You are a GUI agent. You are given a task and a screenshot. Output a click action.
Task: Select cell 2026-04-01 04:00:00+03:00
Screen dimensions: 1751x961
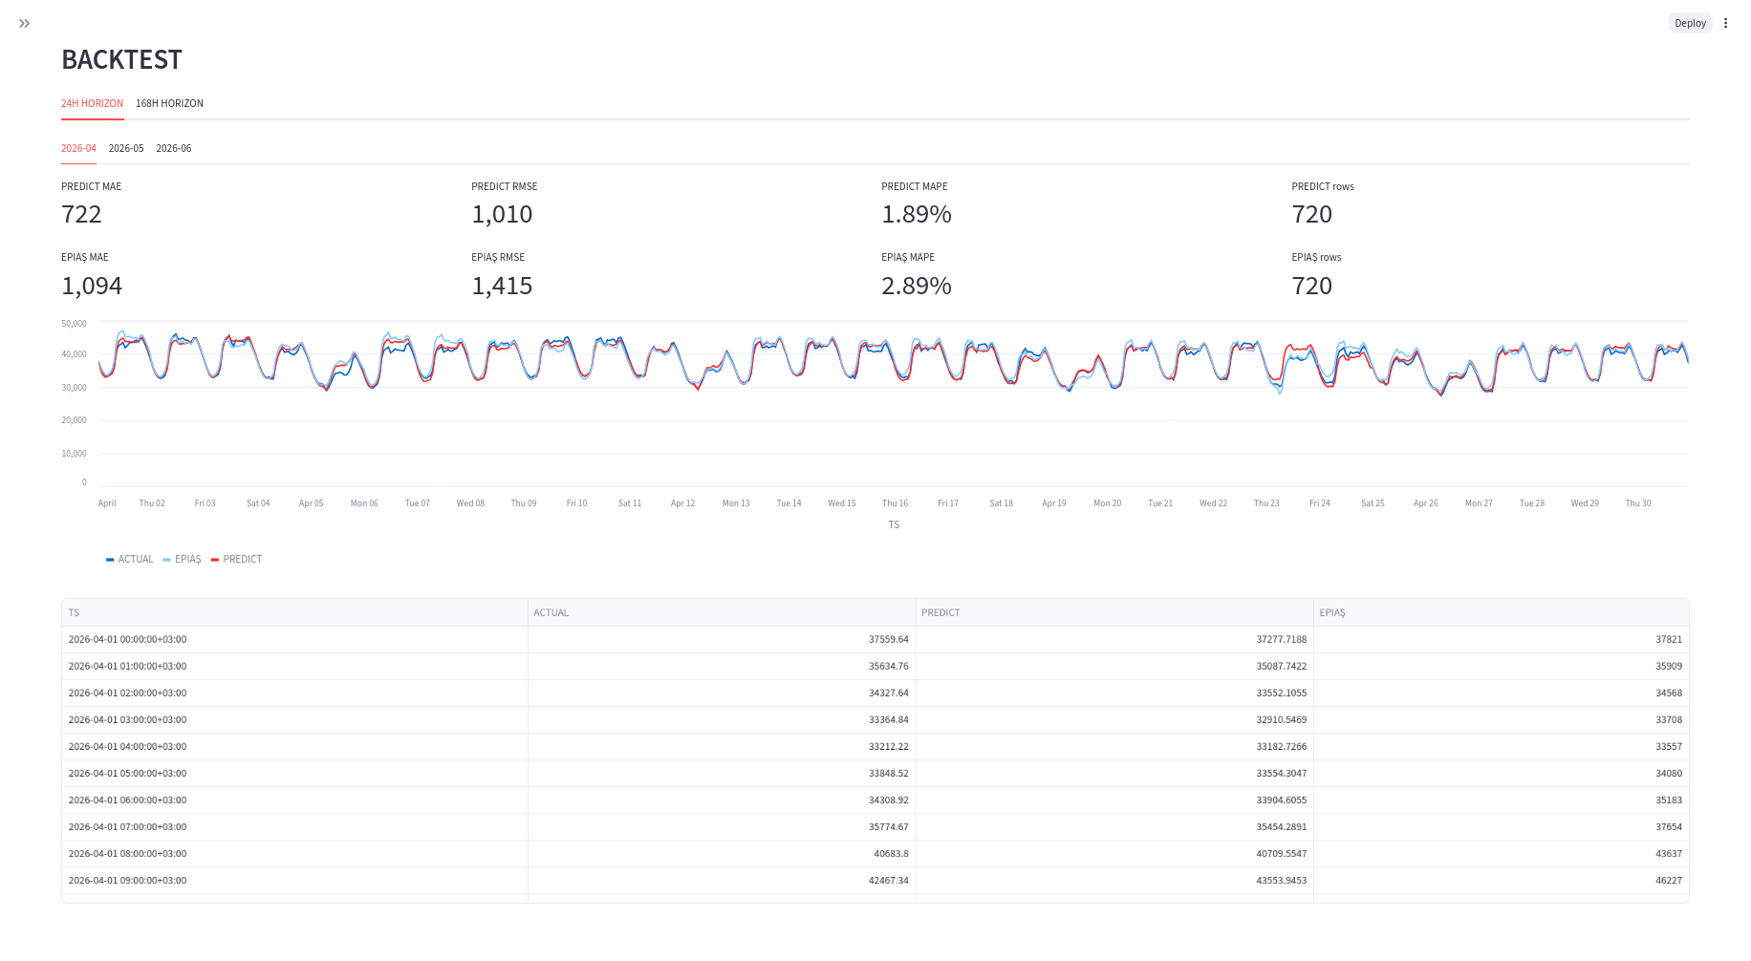(x=294, y=746)
